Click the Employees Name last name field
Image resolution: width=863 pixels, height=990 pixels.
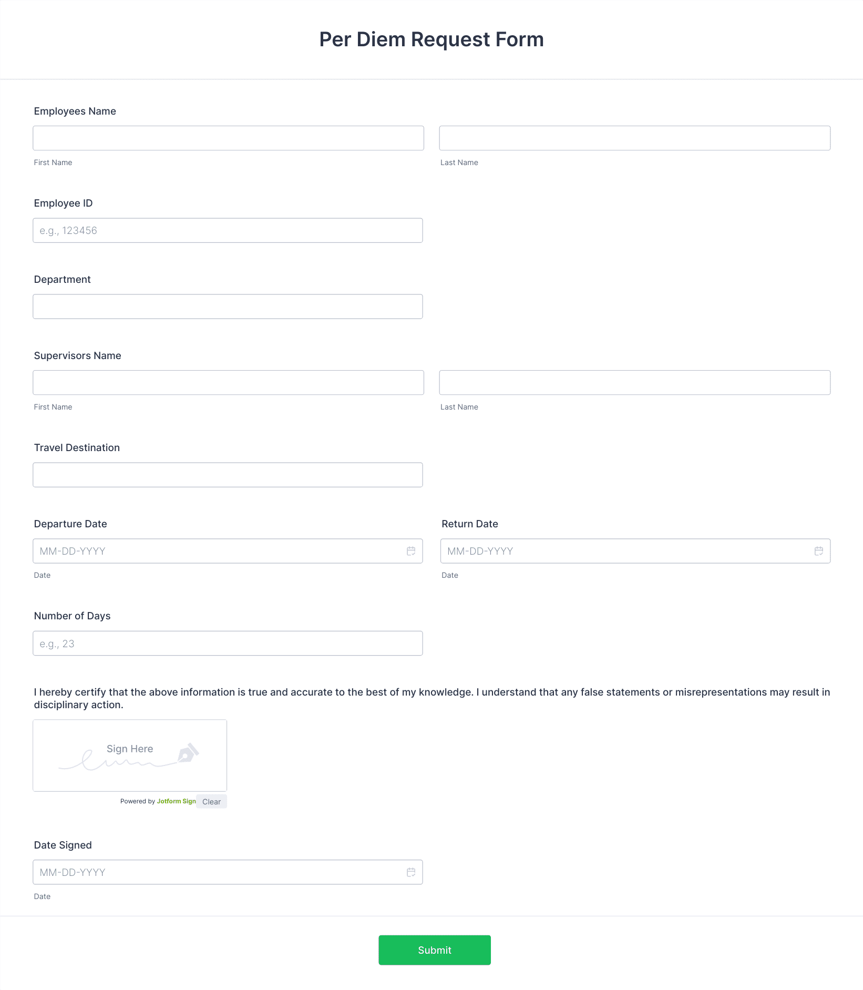[x=635, y=138]
